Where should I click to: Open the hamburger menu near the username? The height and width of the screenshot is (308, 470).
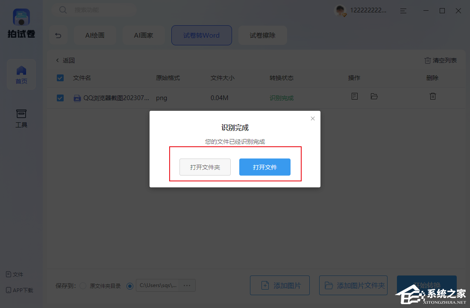pos(403,11)
